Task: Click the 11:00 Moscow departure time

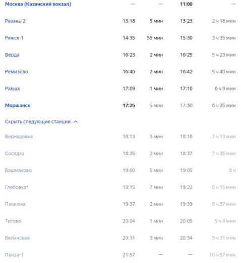Action: coord(186,4)
